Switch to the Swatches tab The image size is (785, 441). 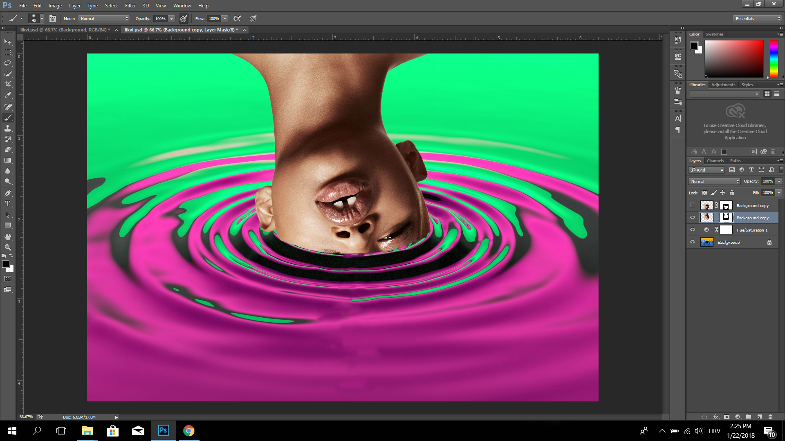point(714,34)
